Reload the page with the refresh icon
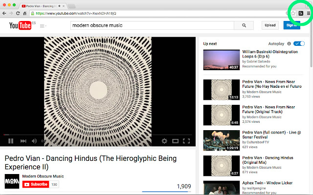This screenshot has height=195, width=313. click(x=18, y=13)
